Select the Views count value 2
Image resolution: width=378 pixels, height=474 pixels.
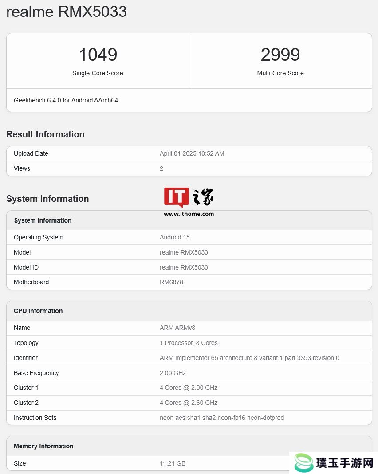click(161, 168)
